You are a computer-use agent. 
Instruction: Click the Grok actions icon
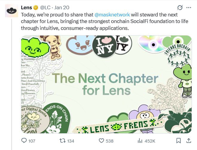tap(180, 7)
